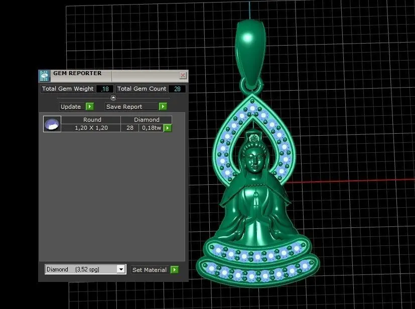Click the green arrow beside 0,18tw
The width and height of the screenshot is (415, 309).
click(168, 128)
